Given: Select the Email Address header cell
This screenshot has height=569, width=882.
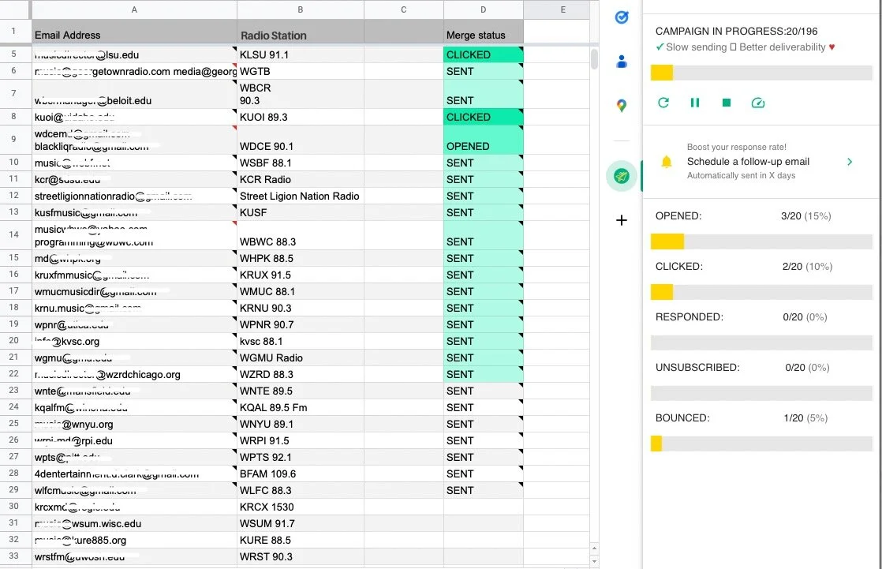Looking at the screenshot, I should click(134, 32).
